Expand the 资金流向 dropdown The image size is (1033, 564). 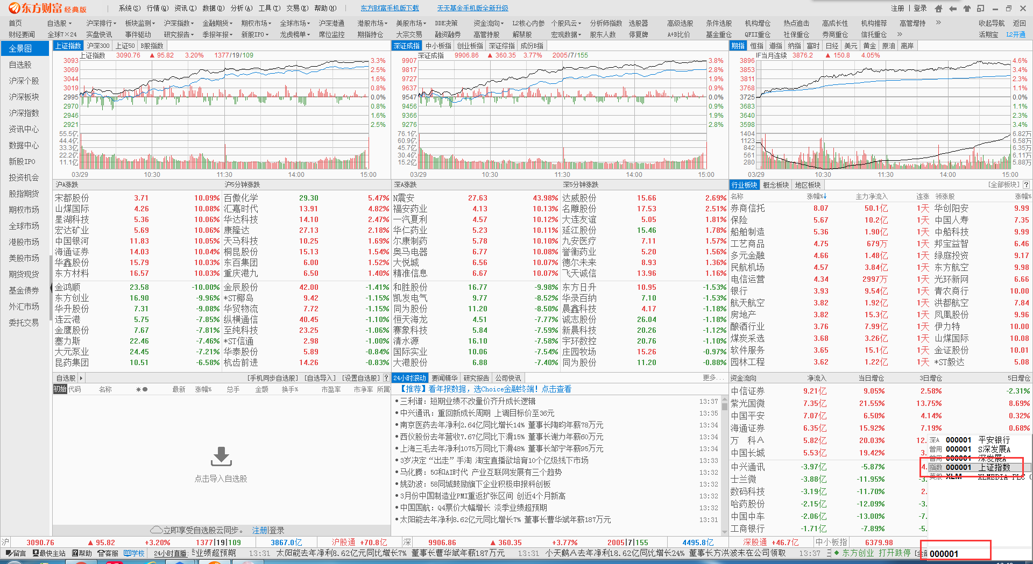(489, 23)
